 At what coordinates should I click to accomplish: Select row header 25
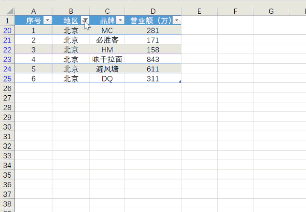(x=7, y=79)
